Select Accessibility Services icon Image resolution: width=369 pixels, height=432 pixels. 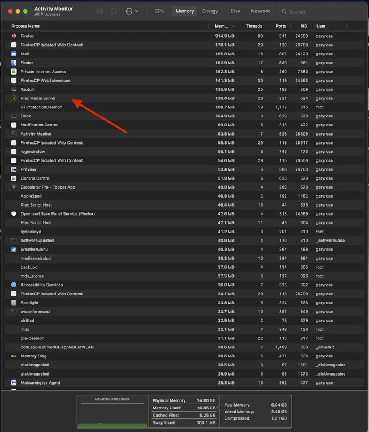click(14, 285)
